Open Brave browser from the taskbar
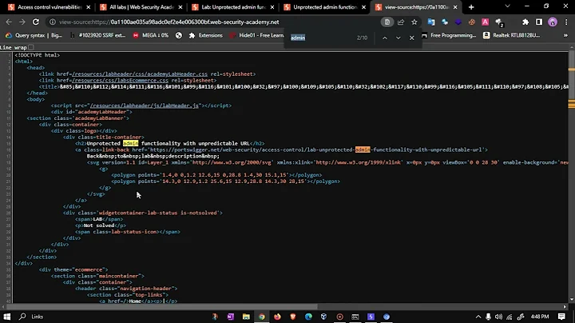Viewport: 575px width, 323px height. [292, 317]
